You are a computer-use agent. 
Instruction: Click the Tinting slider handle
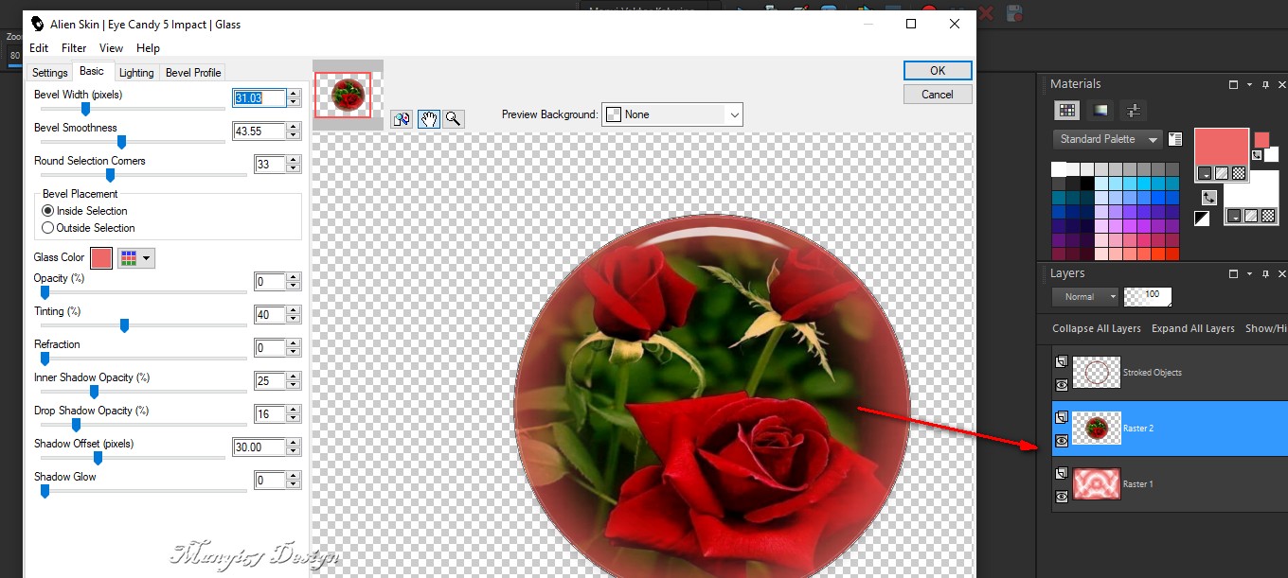pos(124,325)
